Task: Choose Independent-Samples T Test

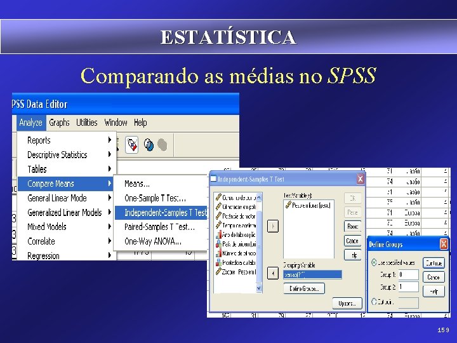Action: pos(161,212)
